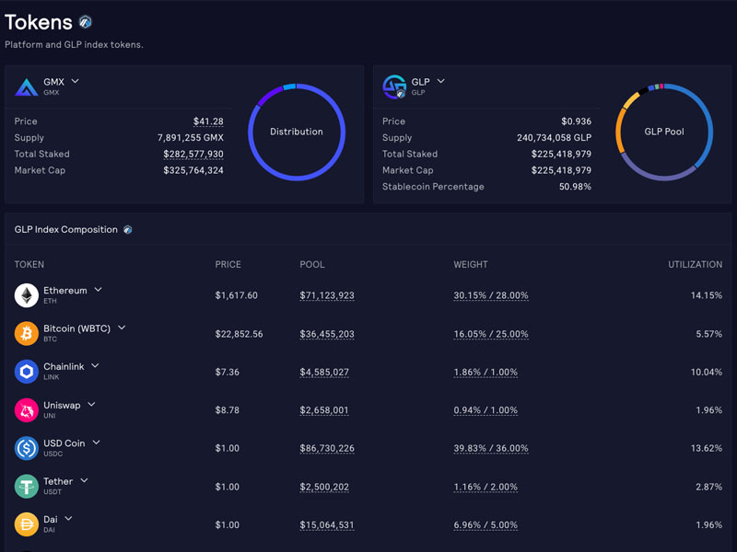Click Bitcoin pool value $36,455,203
This screenshot has width=737, height=552.
[327, 334]
